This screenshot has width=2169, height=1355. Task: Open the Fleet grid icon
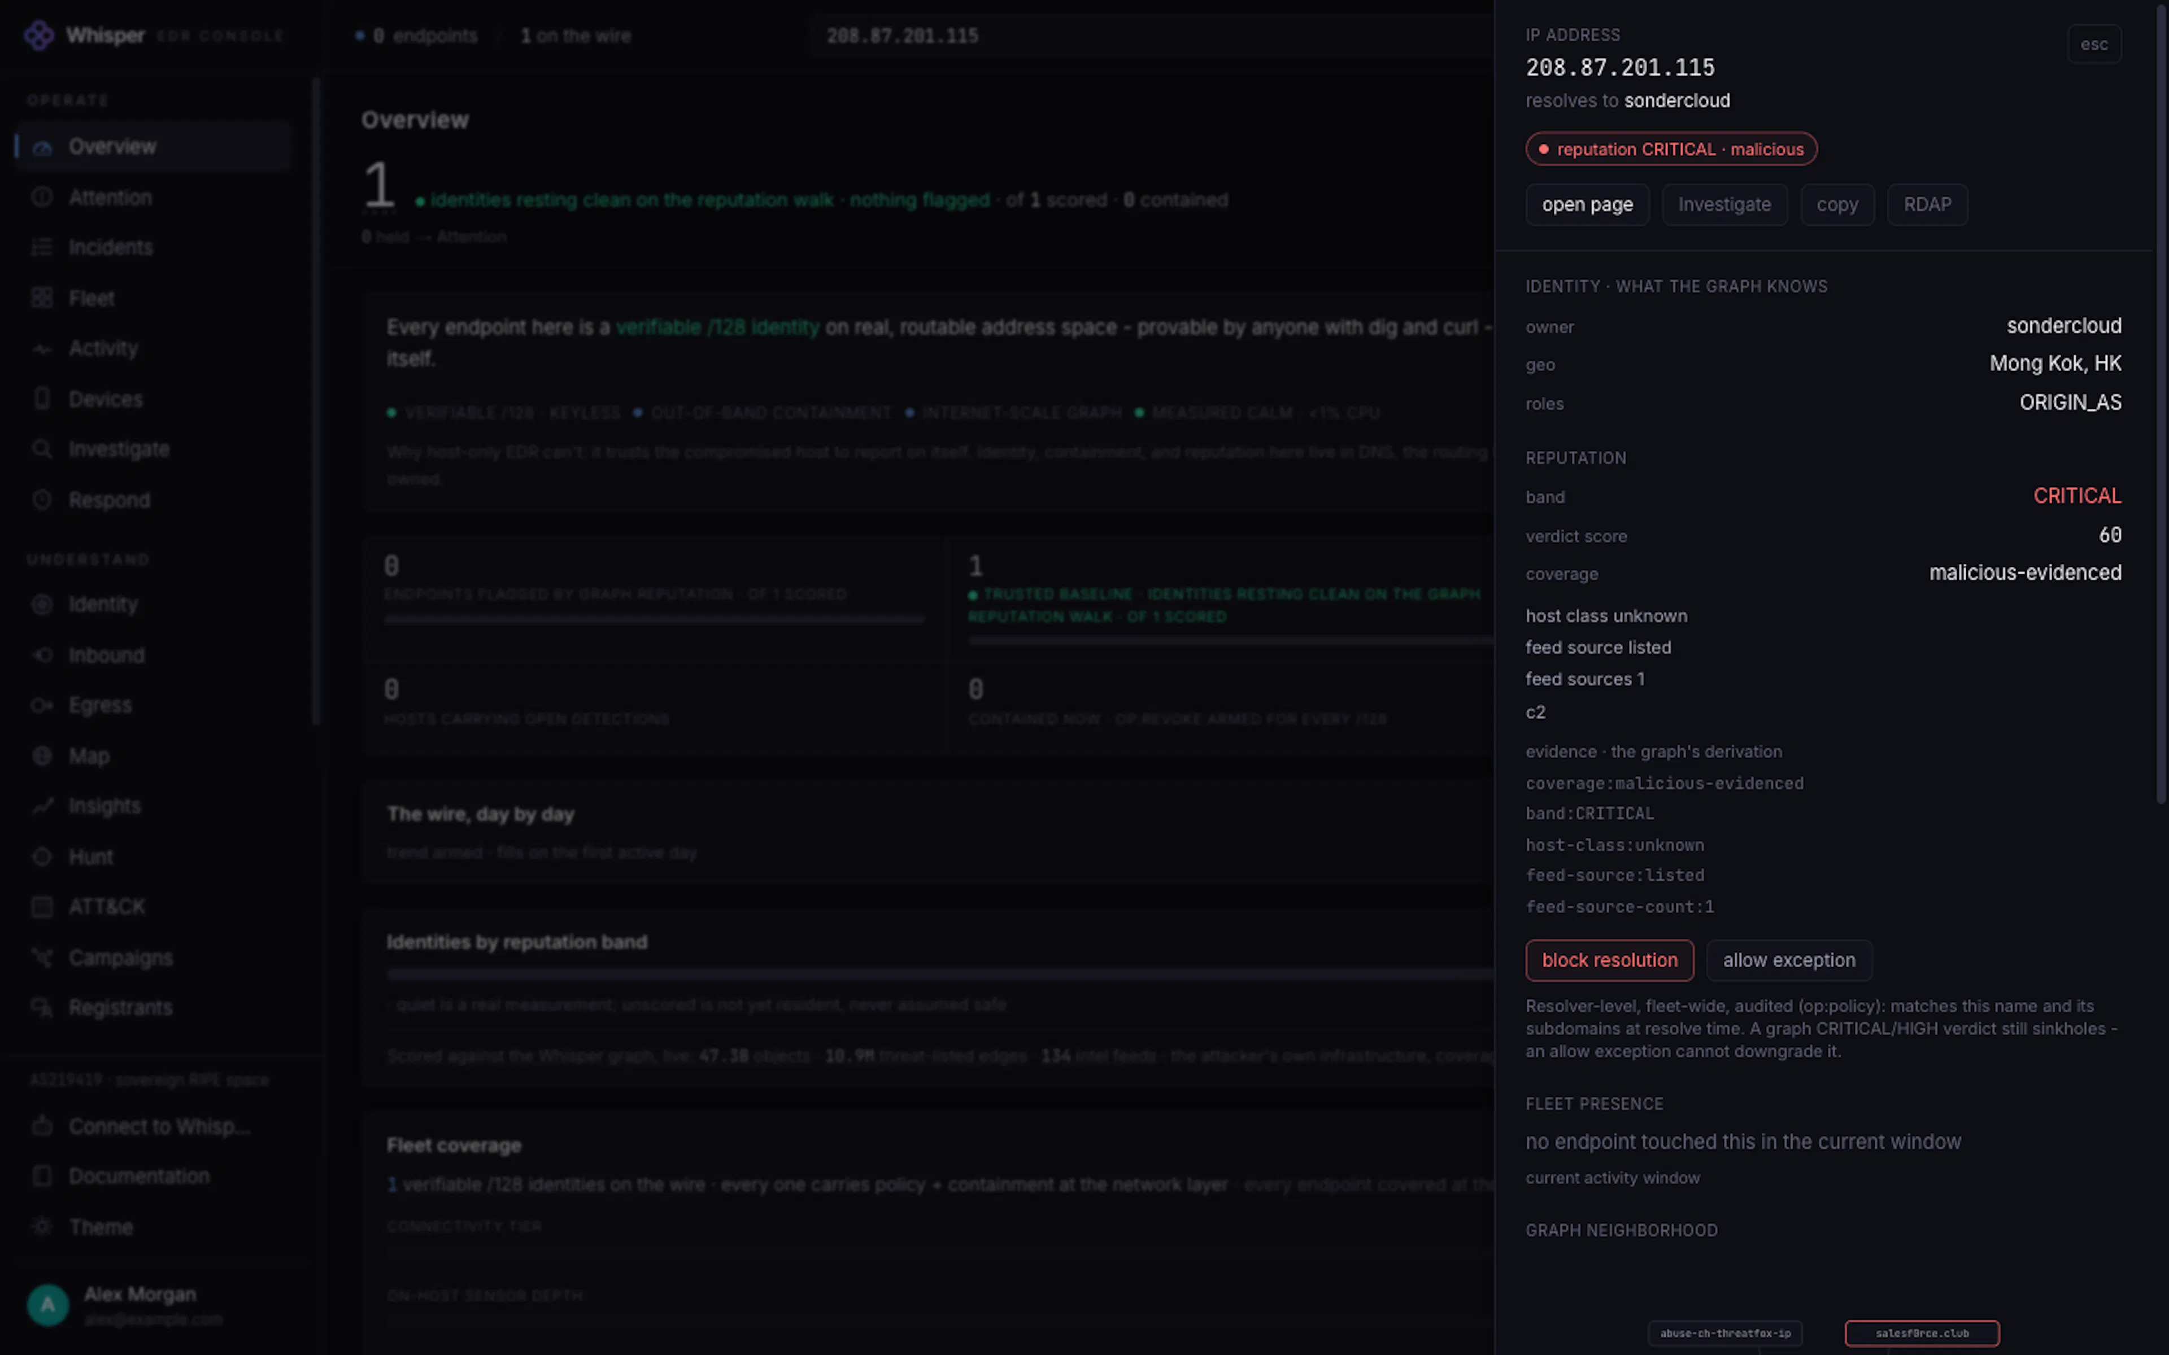tap(42, 298)
